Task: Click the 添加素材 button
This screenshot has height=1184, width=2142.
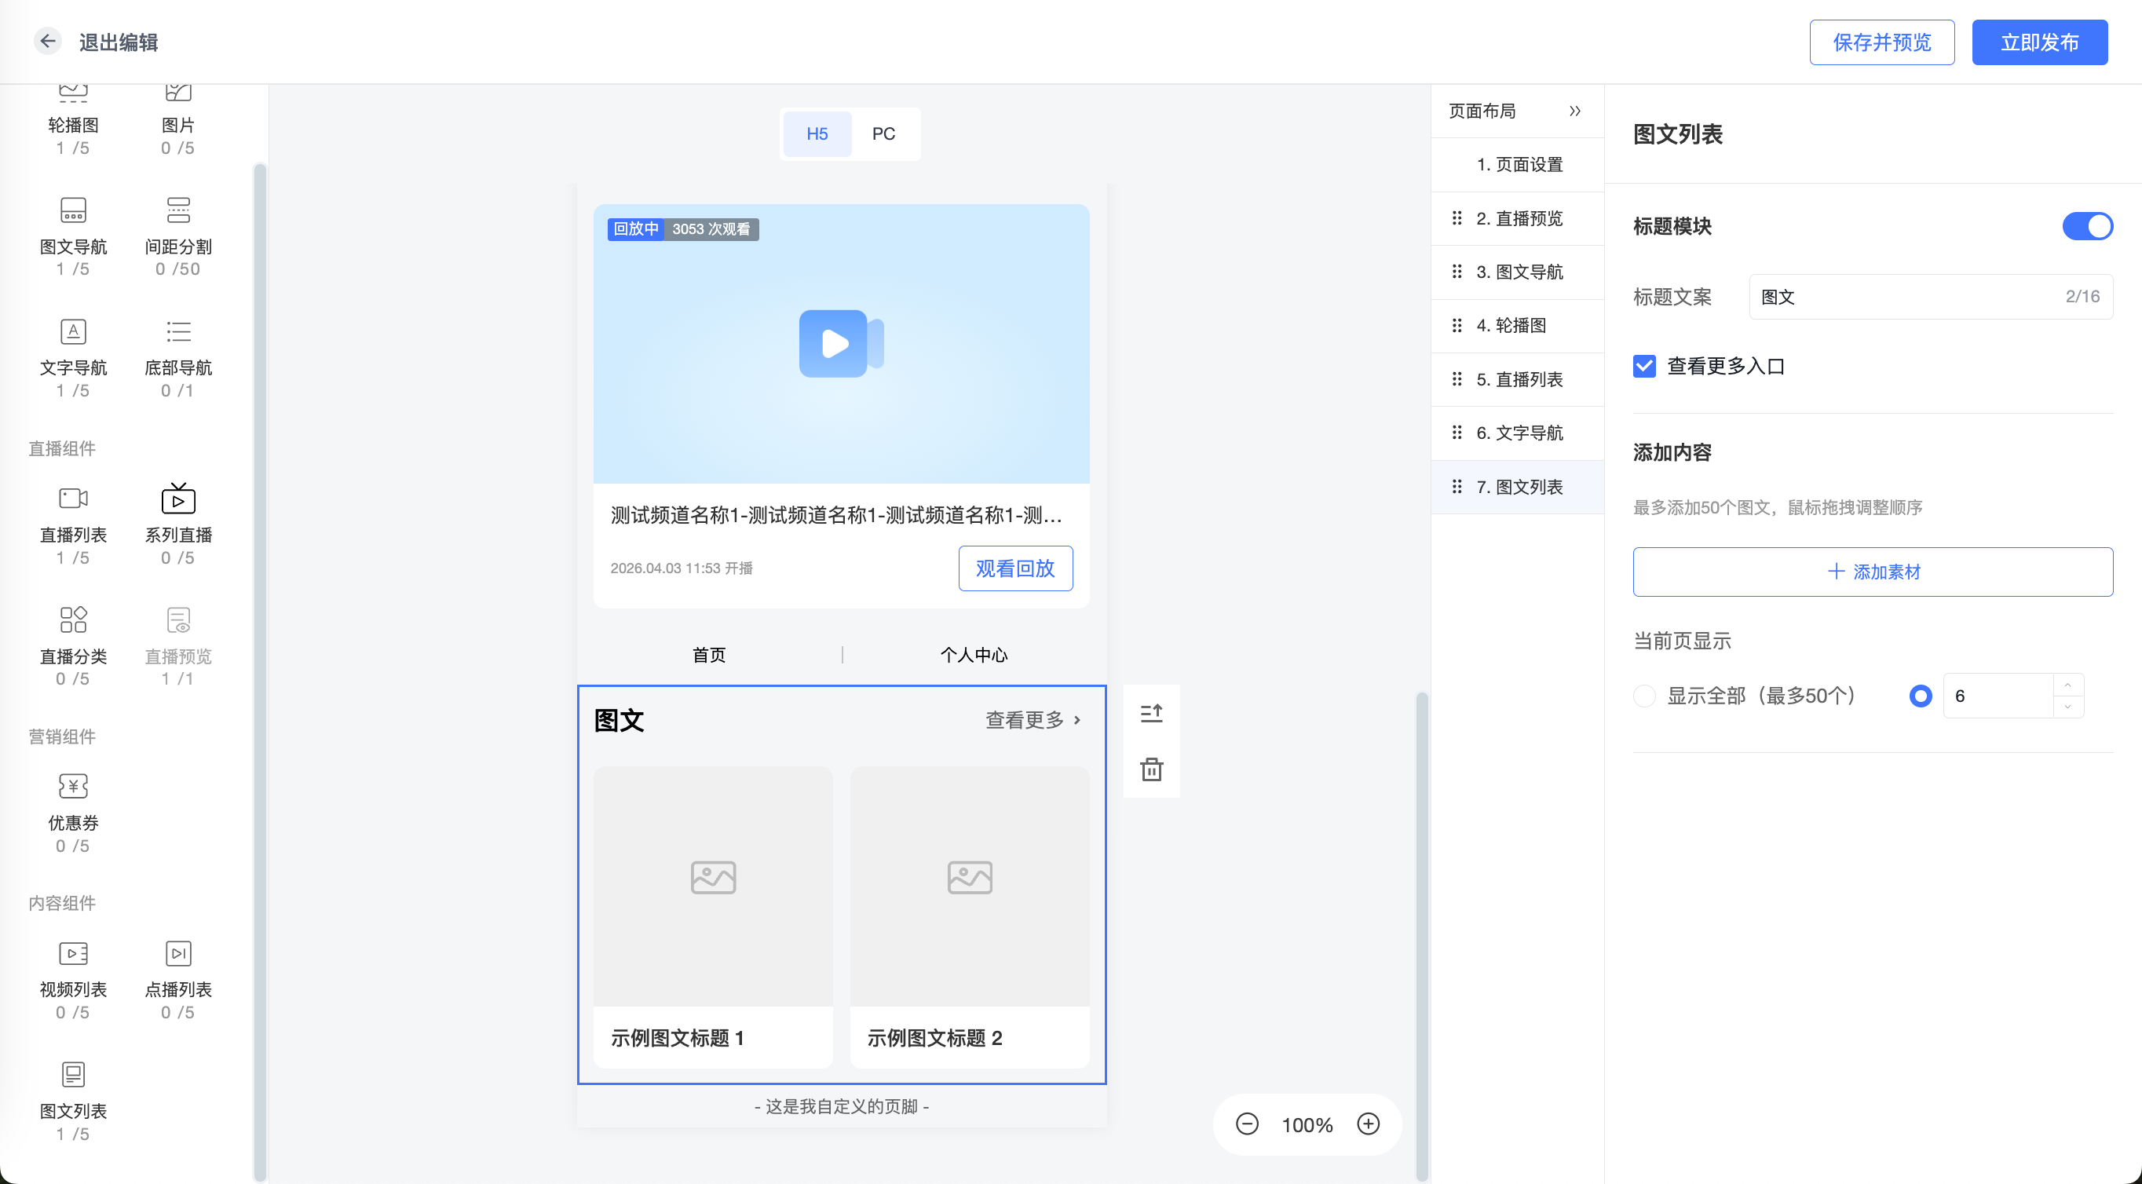Action: tap(1873, 572)
